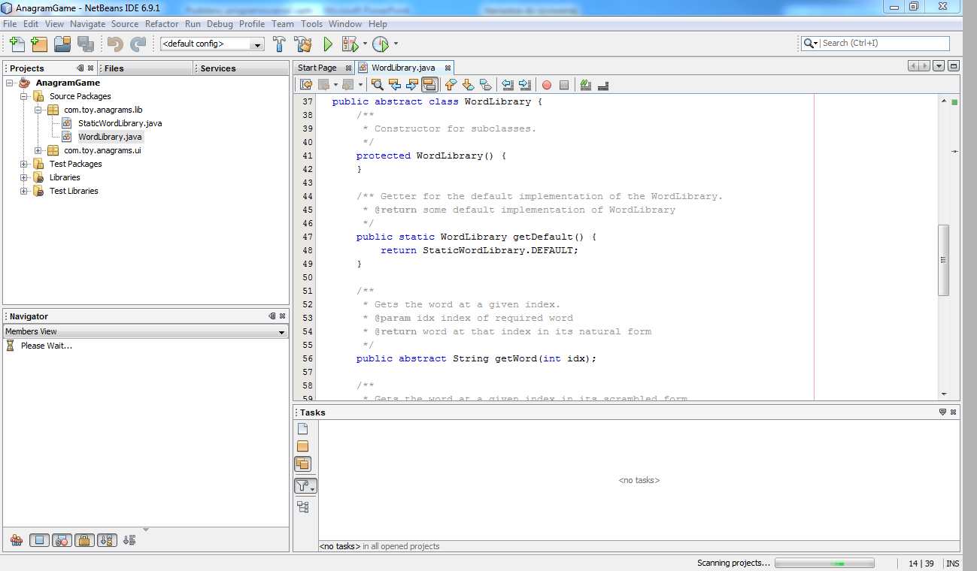Click the Undo arrow icon
This screenshot has height=571, width=977.
pyautogui.click(x=115, y=44)
